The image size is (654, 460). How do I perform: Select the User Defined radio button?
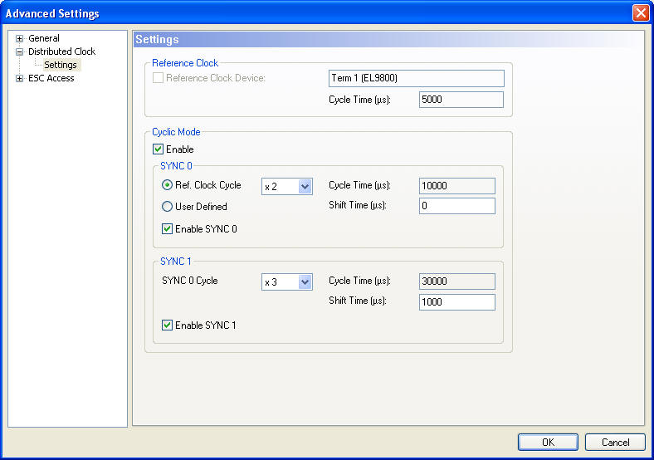(x=167, y=206)
